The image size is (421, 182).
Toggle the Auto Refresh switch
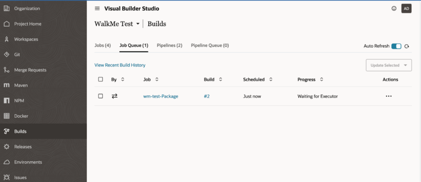[x=396, y=46]
